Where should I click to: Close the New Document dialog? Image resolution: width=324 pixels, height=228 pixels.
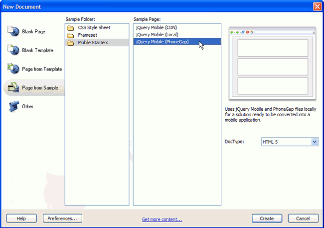tap(317, 6)
